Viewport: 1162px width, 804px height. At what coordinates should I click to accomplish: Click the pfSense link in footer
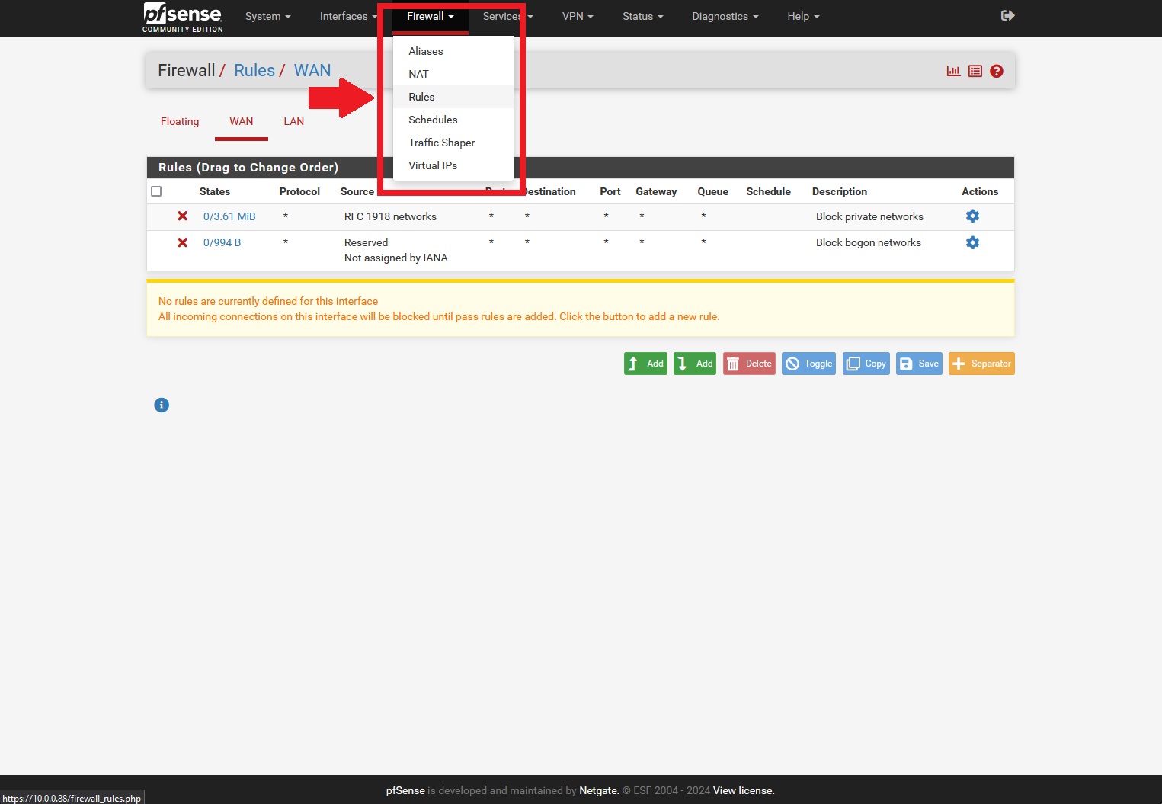[x=405, y=790]
